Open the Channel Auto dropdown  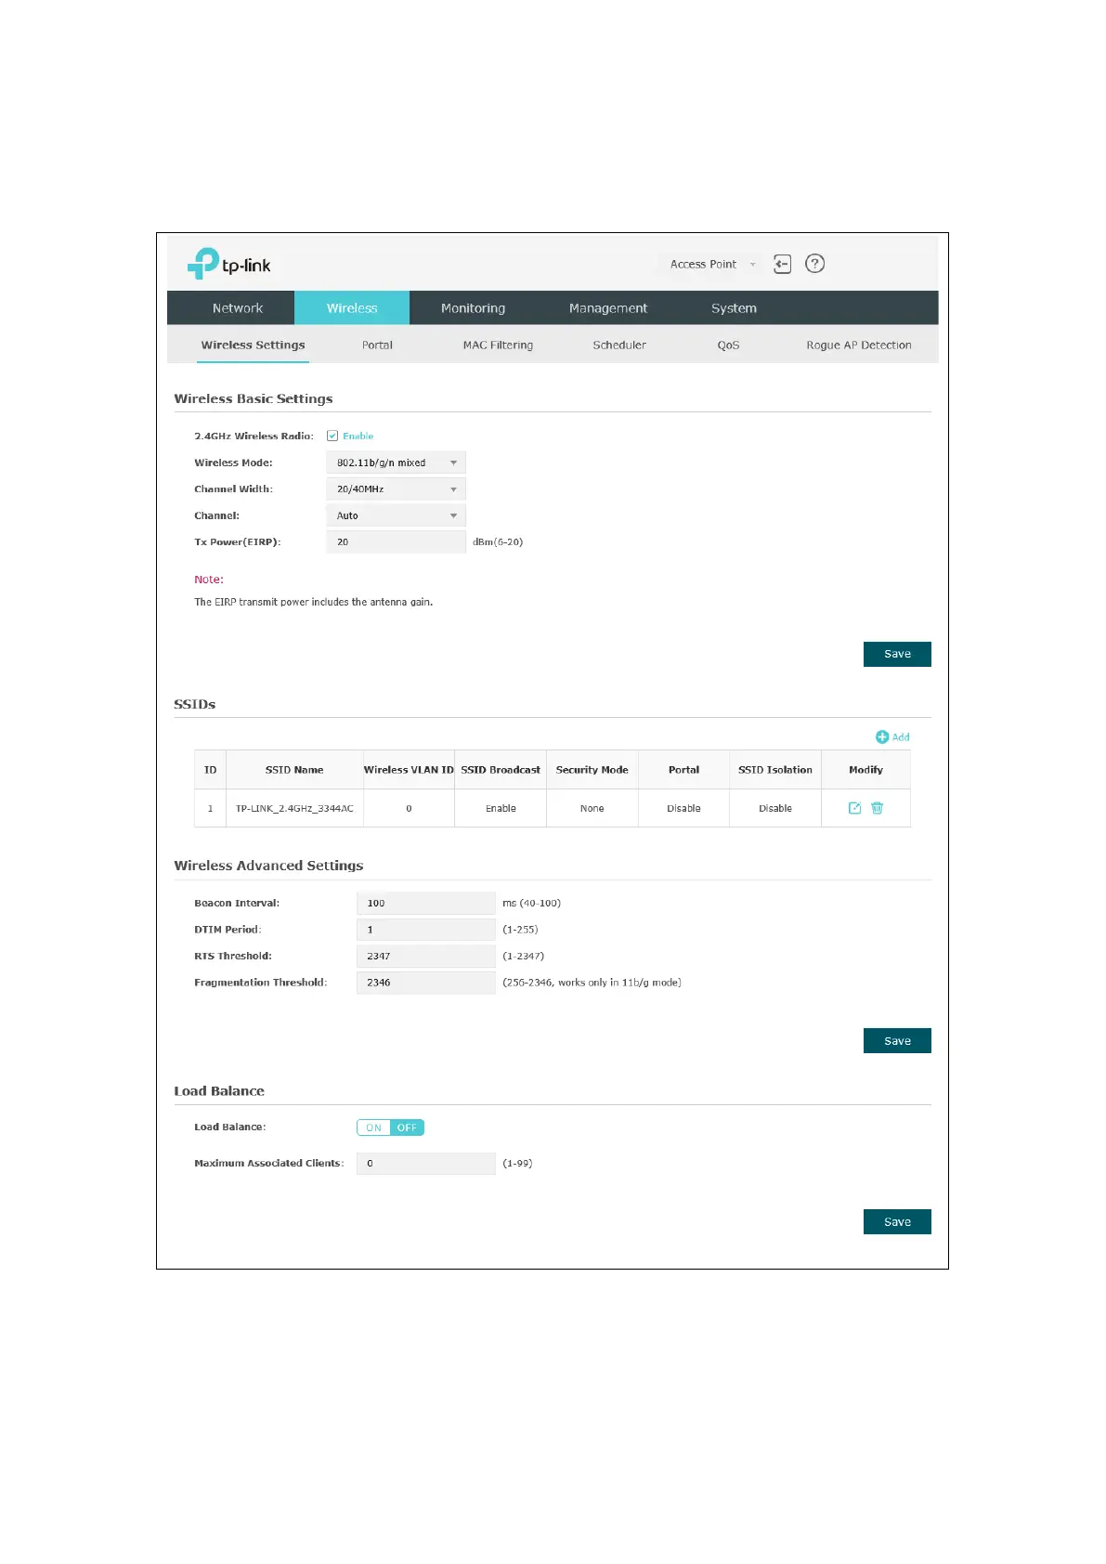tap(396, 515)
